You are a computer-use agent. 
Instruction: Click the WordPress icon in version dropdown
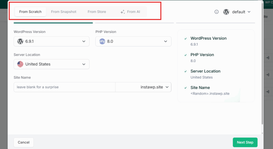pos(20,41)
